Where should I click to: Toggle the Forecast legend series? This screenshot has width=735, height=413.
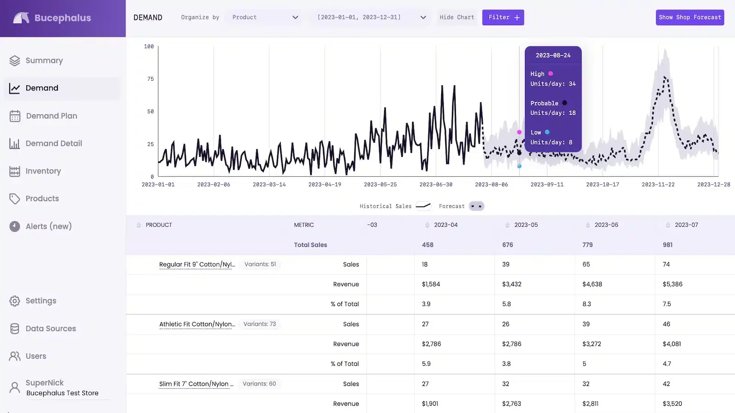[476, 206]
